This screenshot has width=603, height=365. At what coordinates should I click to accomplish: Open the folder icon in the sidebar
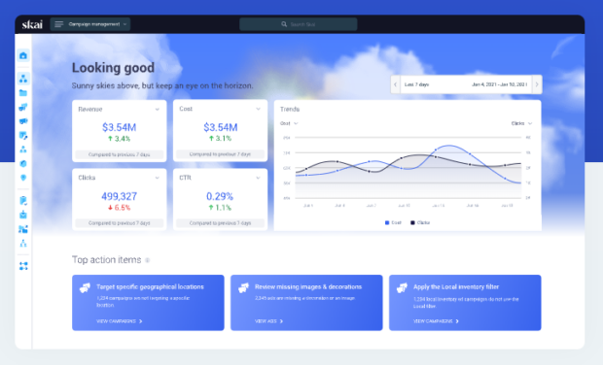point(23,93)
